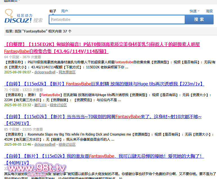Open the 网友原创区 forum link

(x=67, y=72)
